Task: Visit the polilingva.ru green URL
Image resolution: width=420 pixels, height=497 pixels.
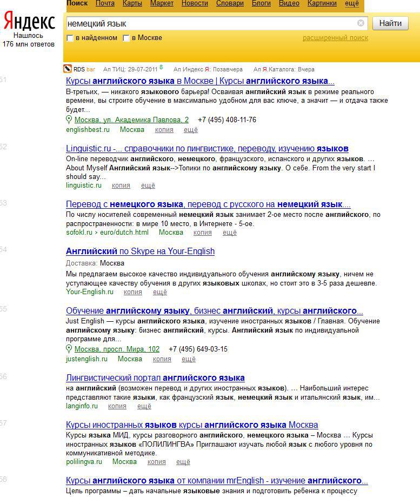Action: pos(84,461)
